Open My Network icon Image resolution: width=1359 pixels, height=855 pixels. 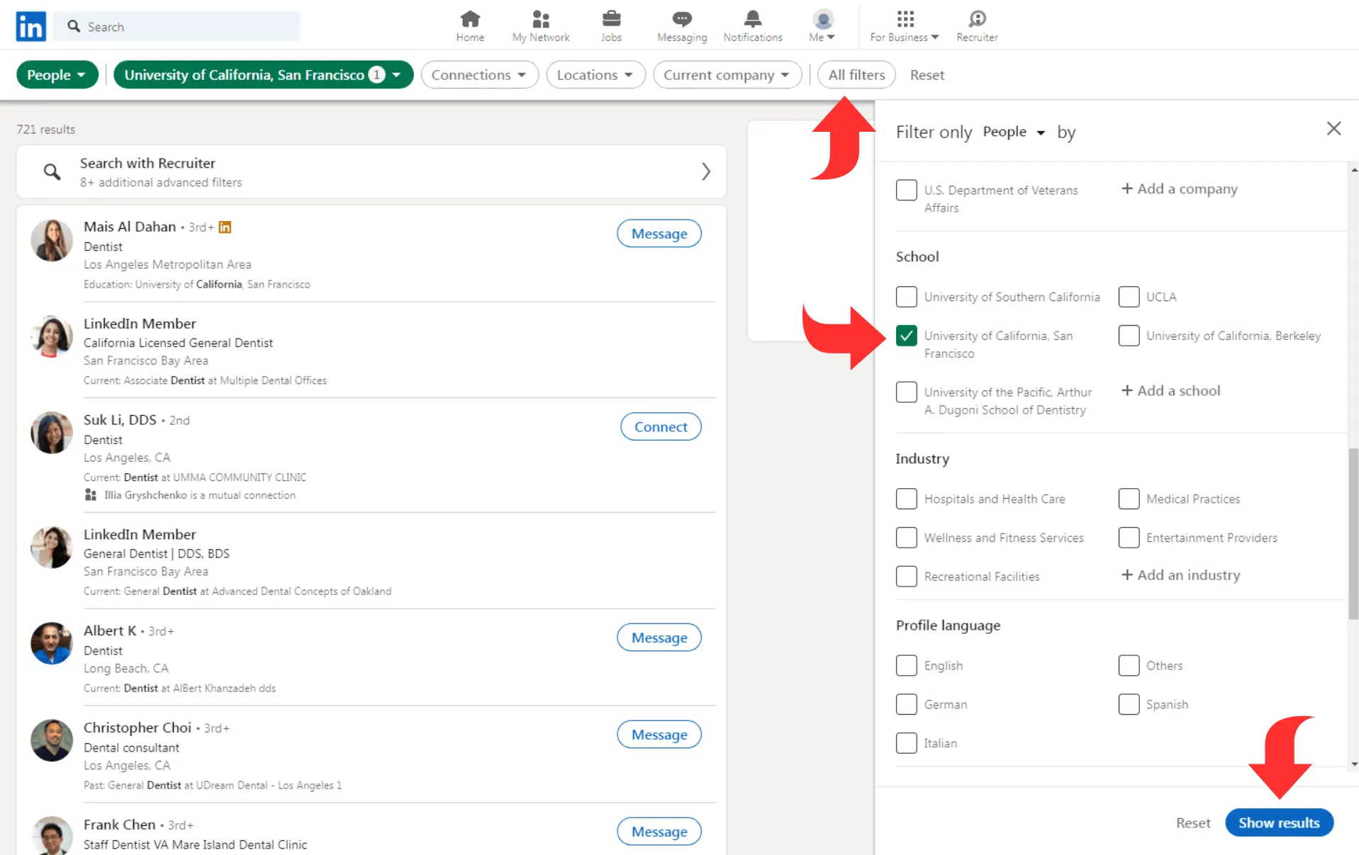point(541,18)
